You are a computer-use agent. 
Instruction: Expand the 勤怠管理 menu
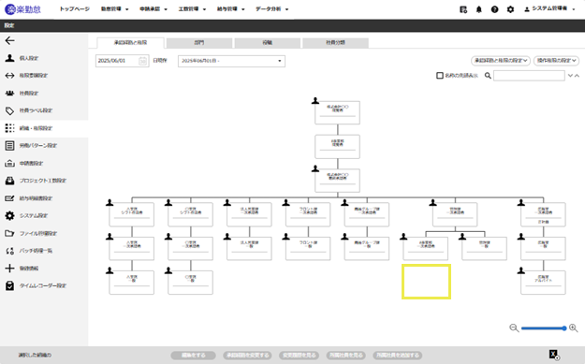[x=114, y=9]
